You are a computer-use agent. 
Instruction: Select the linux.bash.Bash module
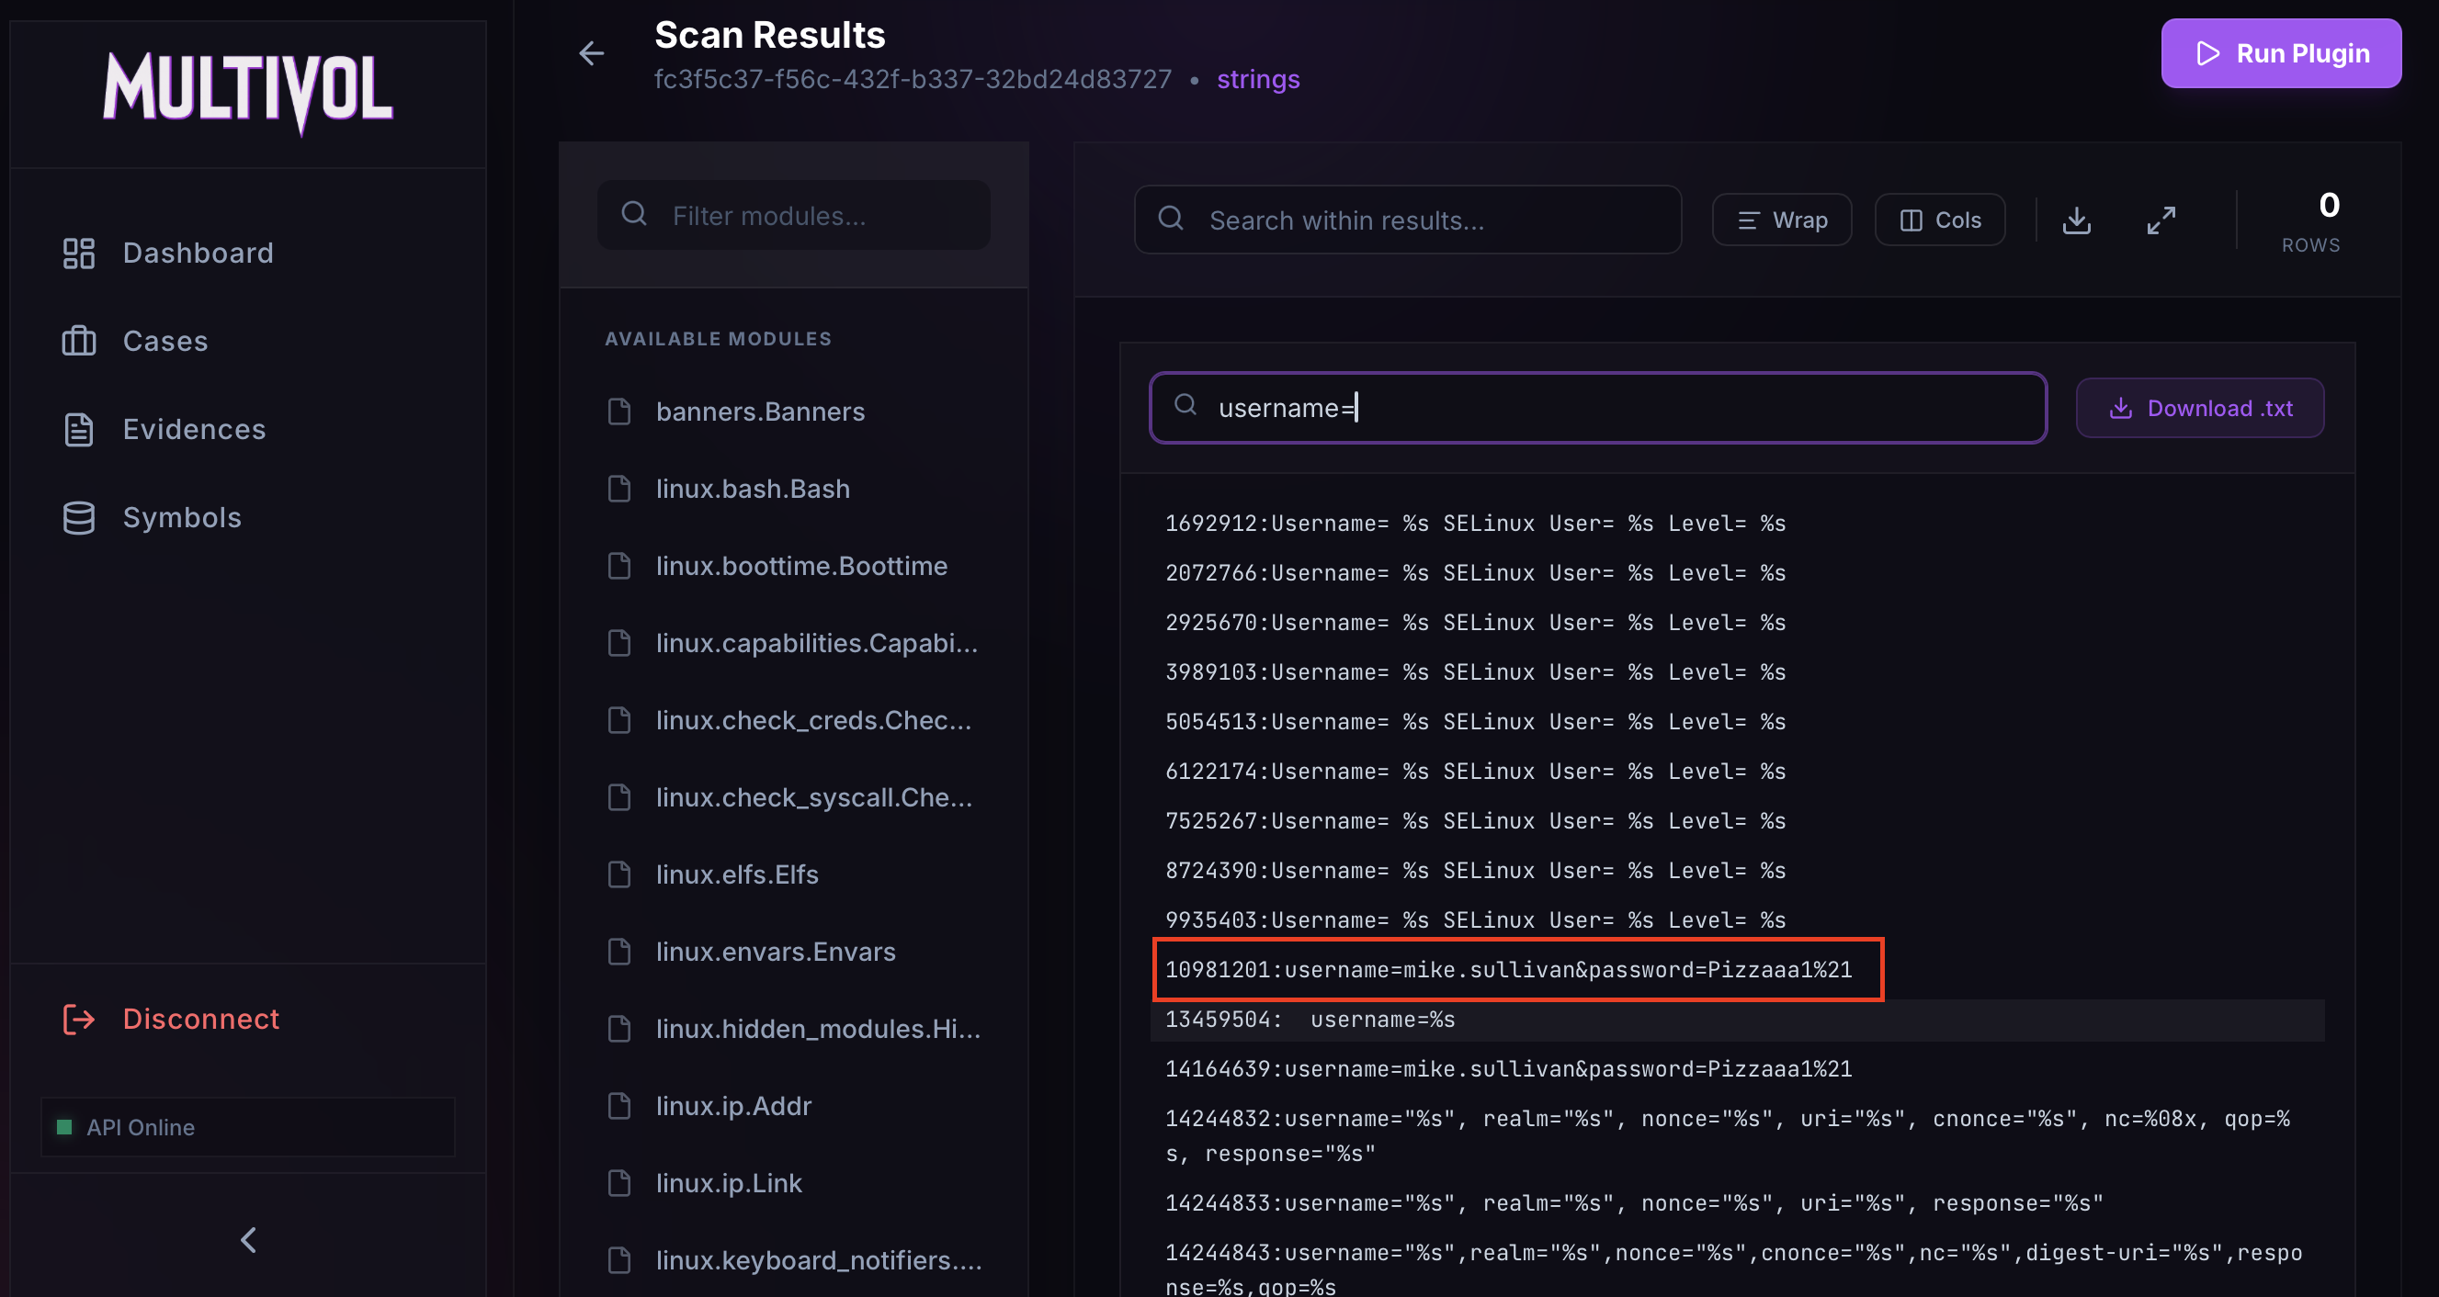752,489
